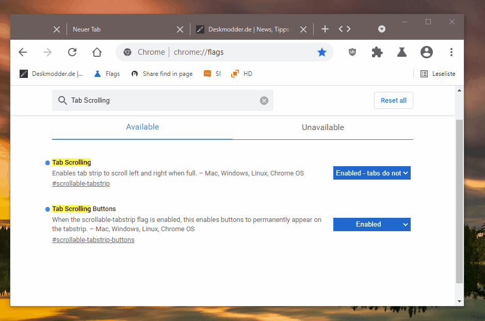Viewport: 485px width, 321px height.
Task: Open Tab Scrolling Buttons Enabled dropdown
Action: coord(372,224)
